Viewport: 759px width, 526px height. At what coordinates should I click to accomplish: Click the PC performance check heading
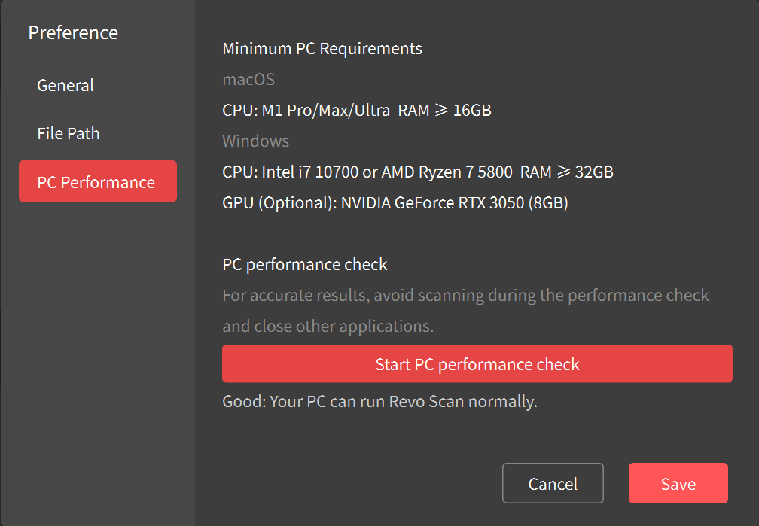[304, 264]
